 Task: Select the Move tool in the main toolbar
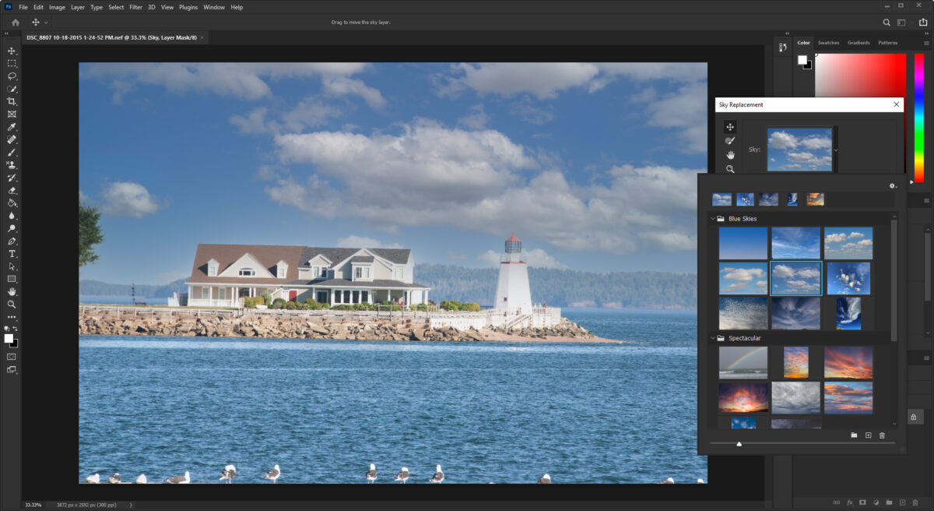11,51
